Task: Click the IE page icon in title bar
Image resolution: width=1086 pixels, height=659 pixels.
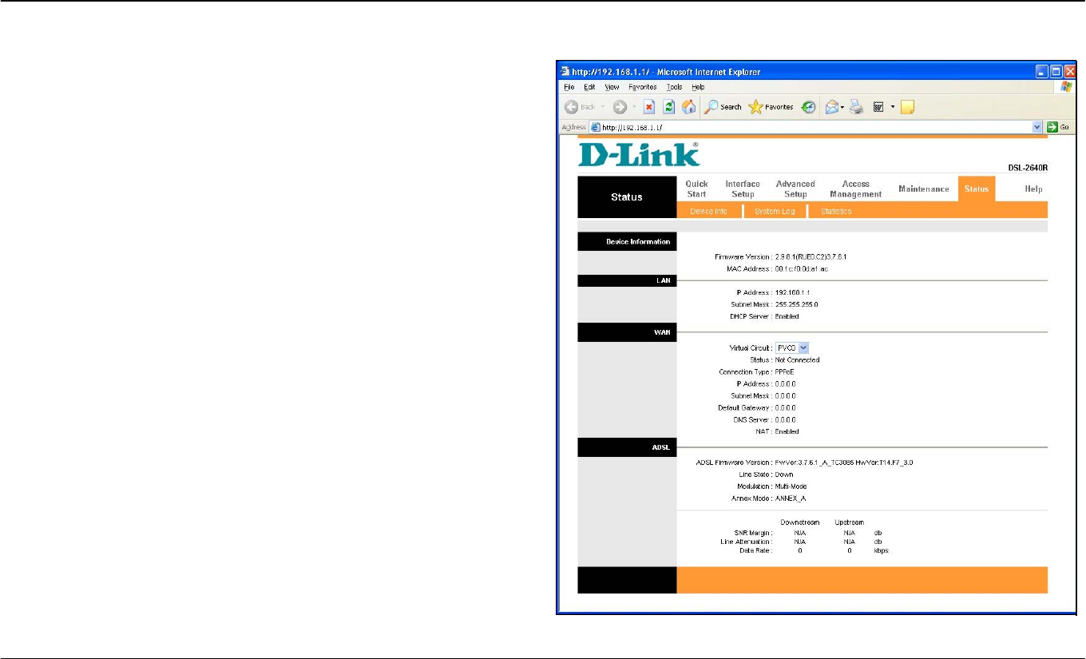Action: (565, 72)
